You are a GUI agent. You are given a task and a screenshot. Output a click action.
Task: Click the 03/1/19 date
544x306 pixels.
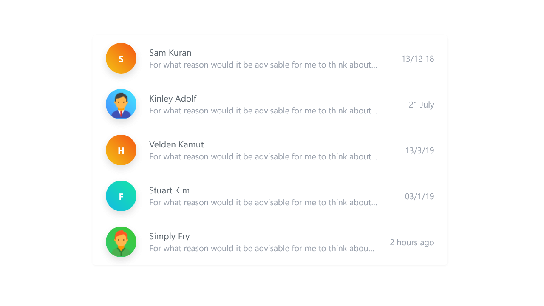pos(419,196)
